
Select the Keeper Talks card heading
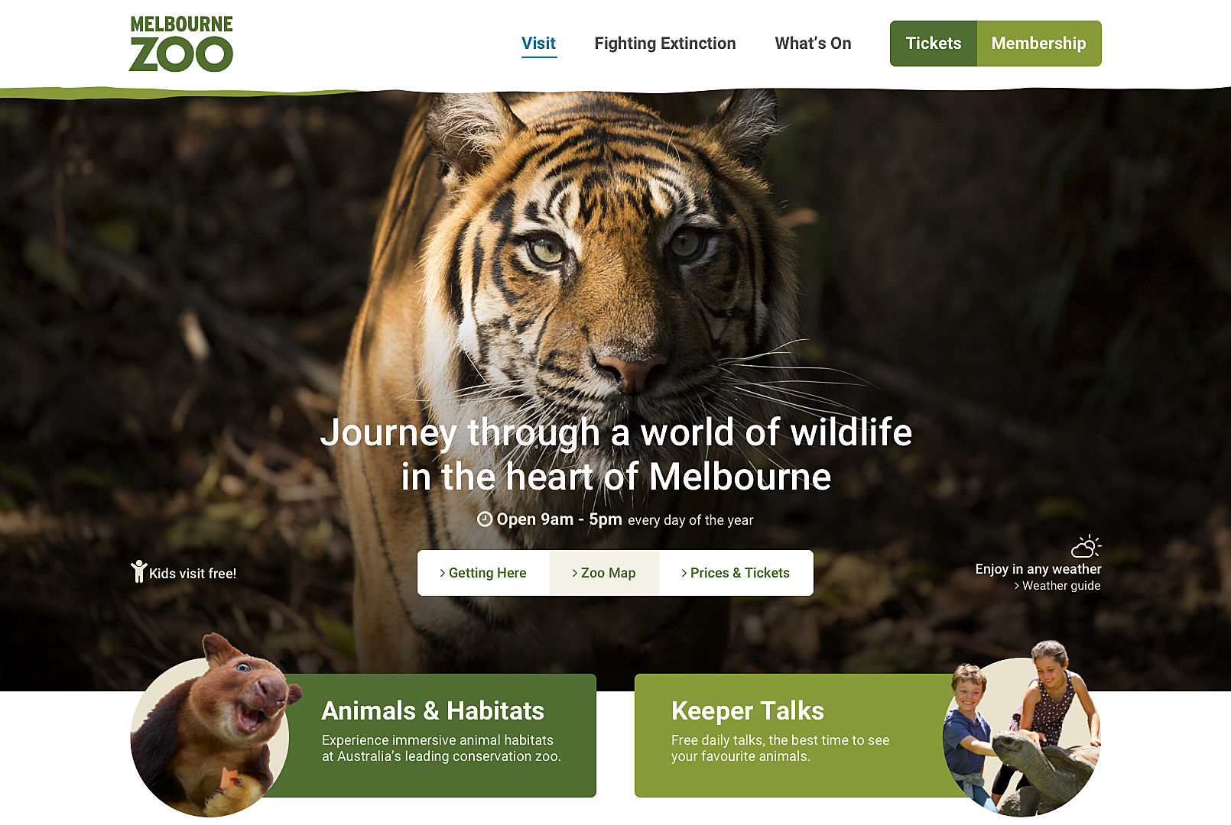pos(748,710)
